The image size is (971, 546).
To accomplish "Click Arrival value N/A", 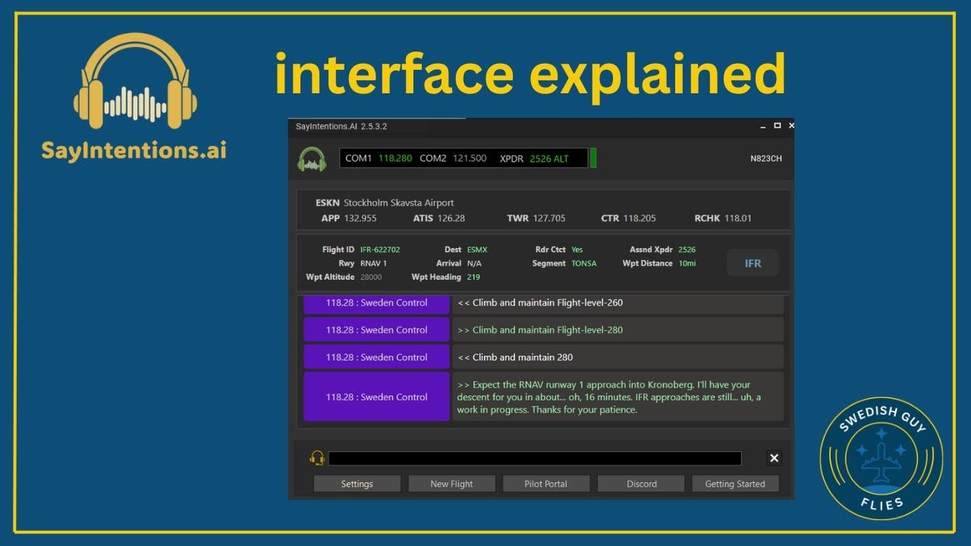I will (474, 263).
